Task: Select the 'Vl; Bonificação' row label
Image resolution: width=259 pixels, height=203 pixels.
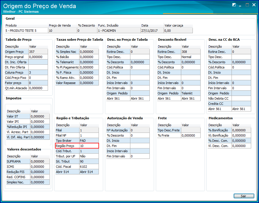Action: pyautogui.click(x=220, y=135)
